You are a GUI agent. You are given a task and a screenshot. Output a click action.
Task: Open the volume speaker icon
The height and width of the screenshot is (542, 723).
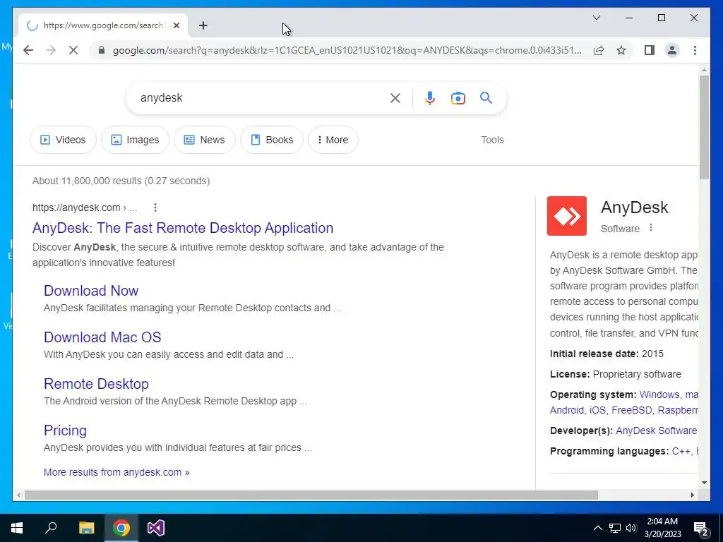click(x=631, y=528)
